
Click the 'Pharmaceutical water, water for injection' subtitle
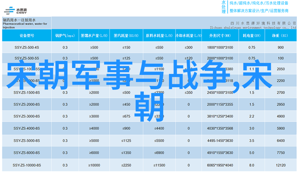[x=25, y=25]
